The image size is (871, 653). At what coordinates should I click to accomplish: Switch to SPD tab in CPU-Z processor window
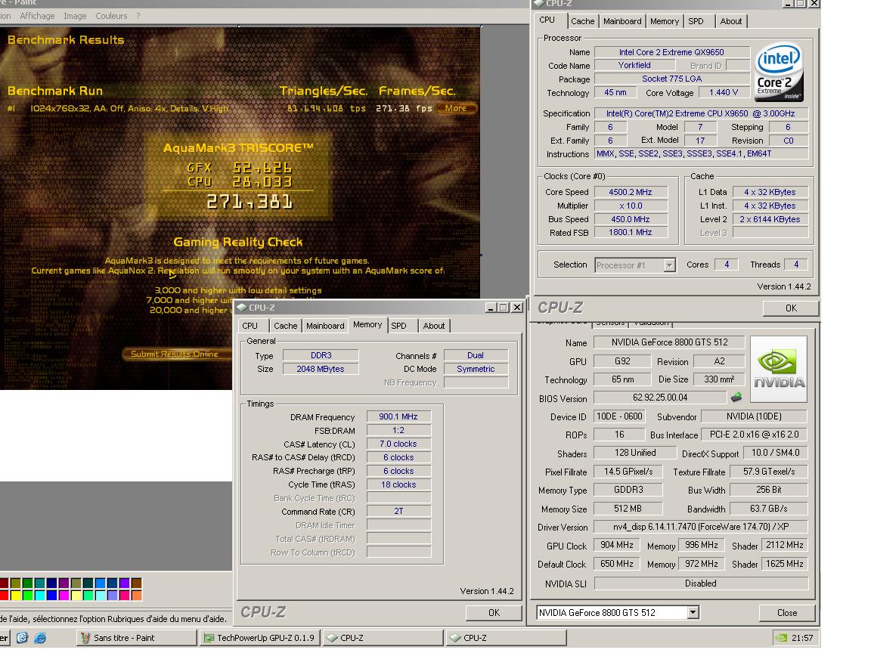tap(696, 21)
